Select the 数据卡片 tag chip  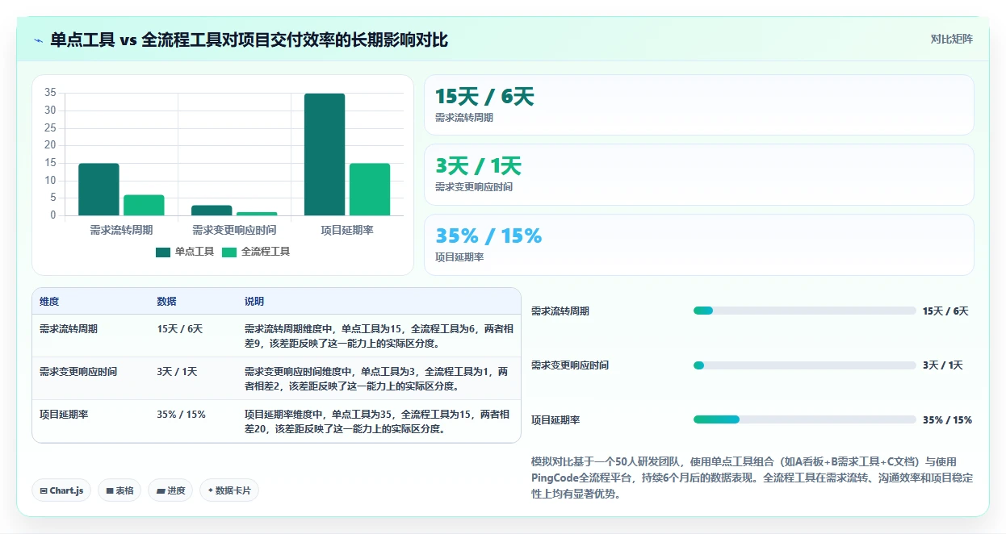point(229,490)
